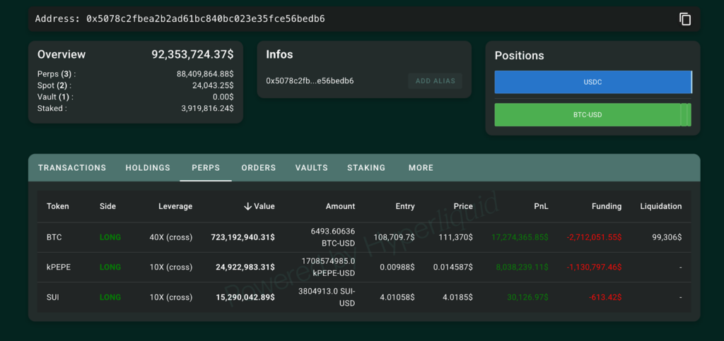Viewport: 724px width, 341px height.
Task: Copy the wallet address with the copy icon
Action: (684, 19)
